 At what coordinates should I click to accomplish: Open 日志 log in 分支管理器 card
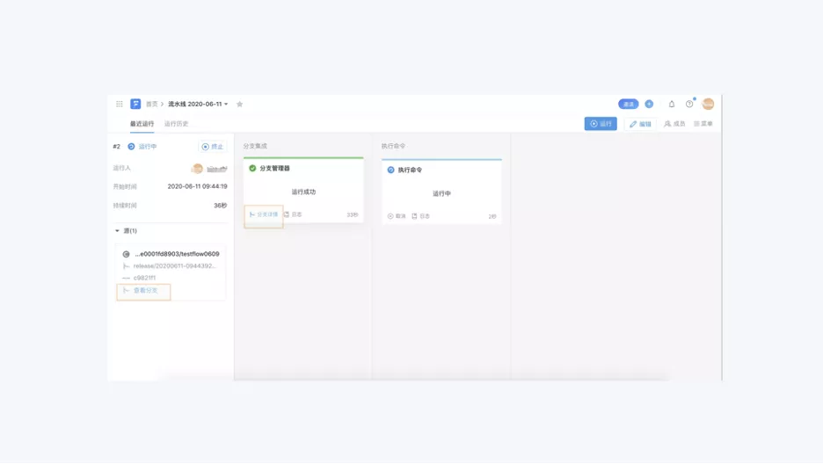click(x=293, y=214)
